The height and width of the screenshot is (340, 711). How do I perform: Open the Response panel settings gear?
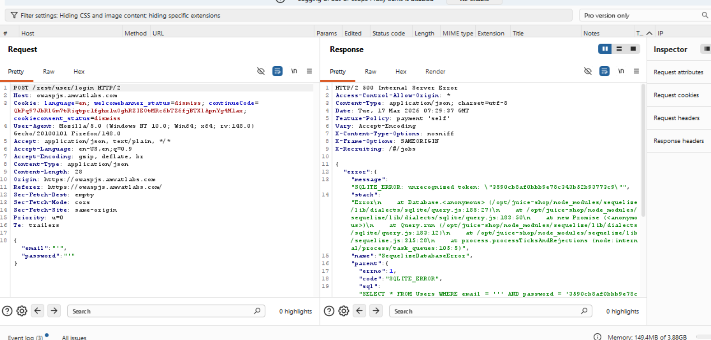pyautogui.click(x=344, y=311)
